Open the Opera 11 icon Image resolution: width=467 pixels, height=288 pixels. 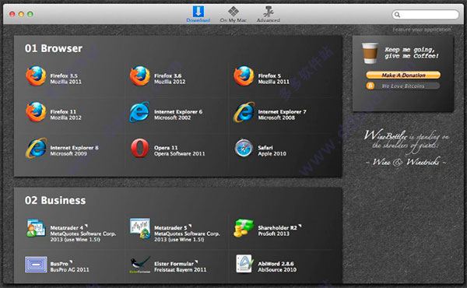coord(139,148)
